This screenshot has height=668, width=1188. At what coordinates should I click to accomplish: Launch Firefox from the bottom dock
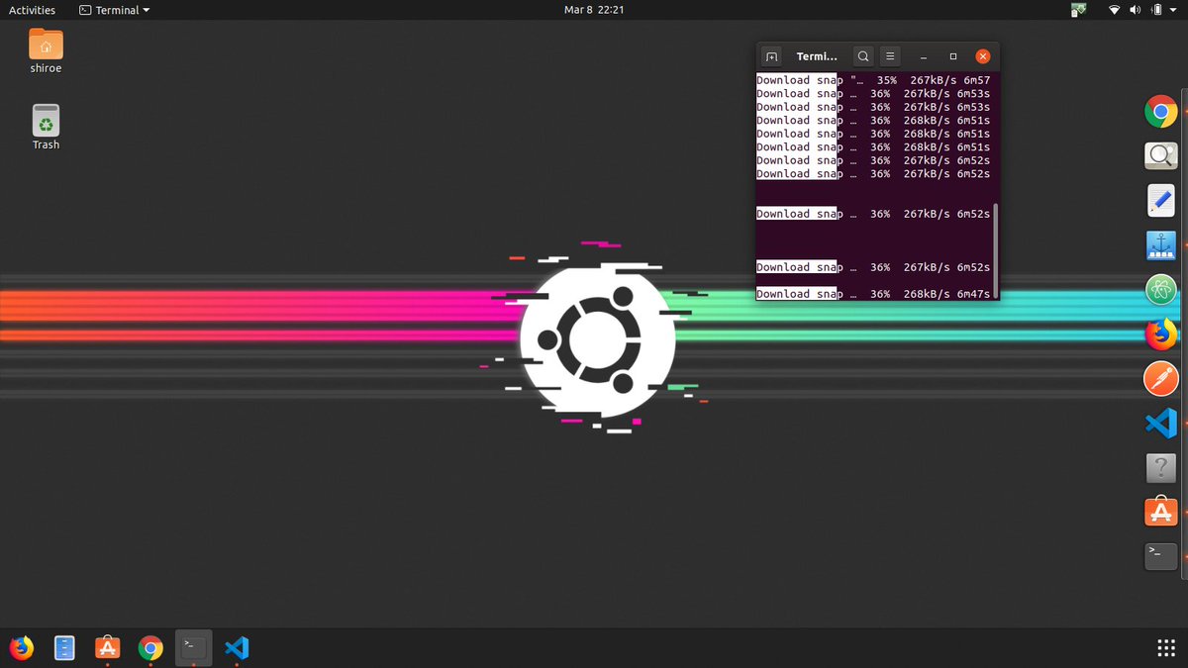click(x=21, y=648)
